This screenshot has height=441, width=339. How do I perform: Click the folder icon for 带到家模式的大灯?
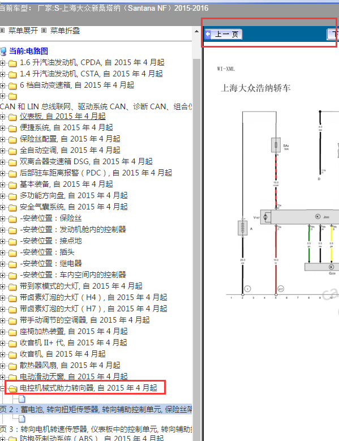pos(12,286)
